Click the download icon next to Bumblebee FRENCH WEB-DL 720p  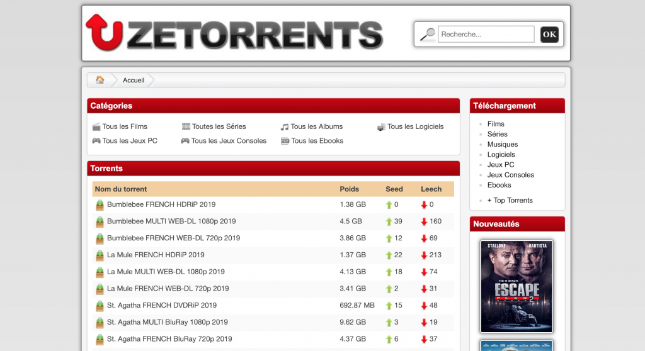click(100, 238)
